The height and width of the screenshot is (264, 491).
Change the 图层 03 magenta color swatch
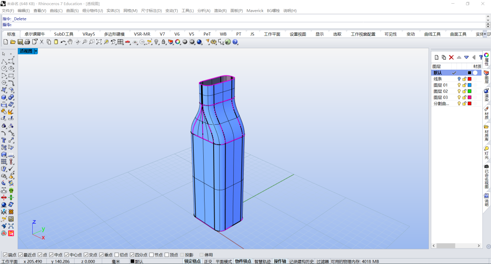click(x=469, y=97)
